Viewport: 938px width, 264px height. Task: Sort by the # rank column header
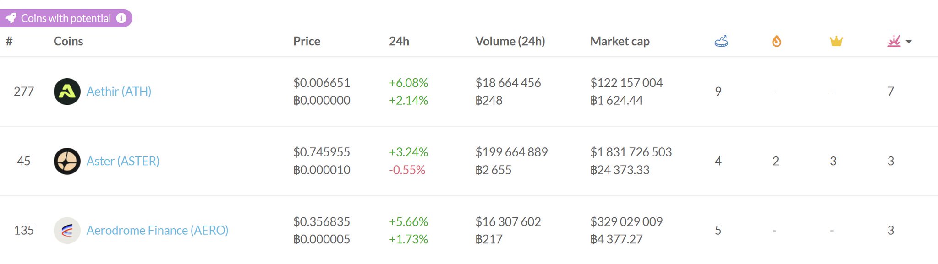[9, 41]
